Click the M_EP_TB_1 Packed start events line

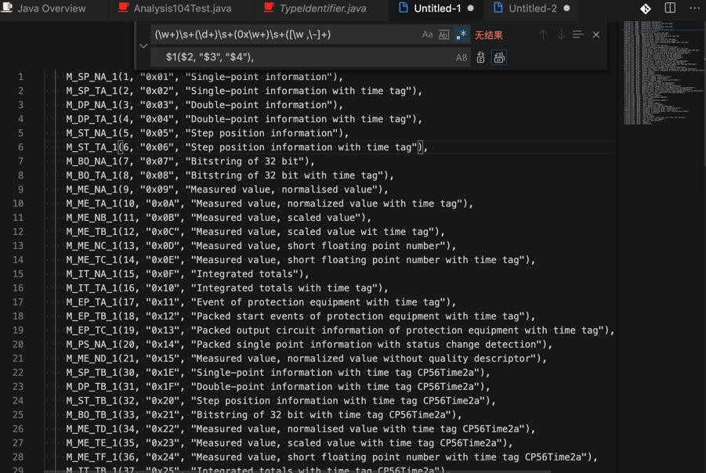pyautogui.click(x=301, y=316)
